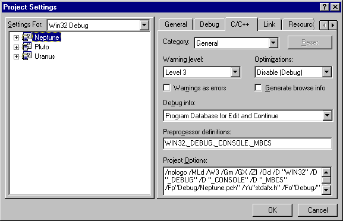Expand the Pluto tree node
This screenshot has width=343, height=221.
coord(16,47)
